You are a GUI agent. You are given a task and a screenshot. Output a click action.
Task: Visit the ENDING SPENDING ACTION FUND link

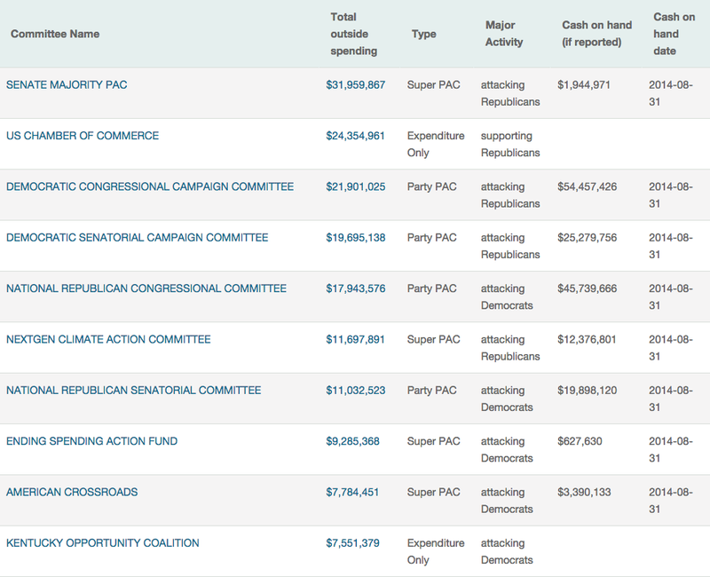click(91, 441)
